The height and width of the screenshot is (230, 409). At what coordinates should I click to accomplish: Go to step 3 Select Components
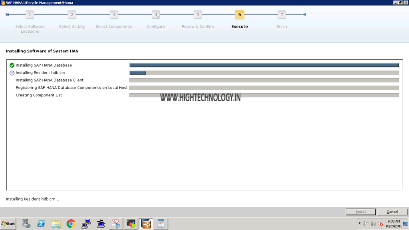114,15
